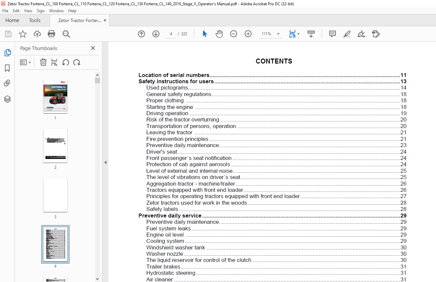Collapse the navigation pane arrow
The image size is (436, 282).
click(105, 162)
